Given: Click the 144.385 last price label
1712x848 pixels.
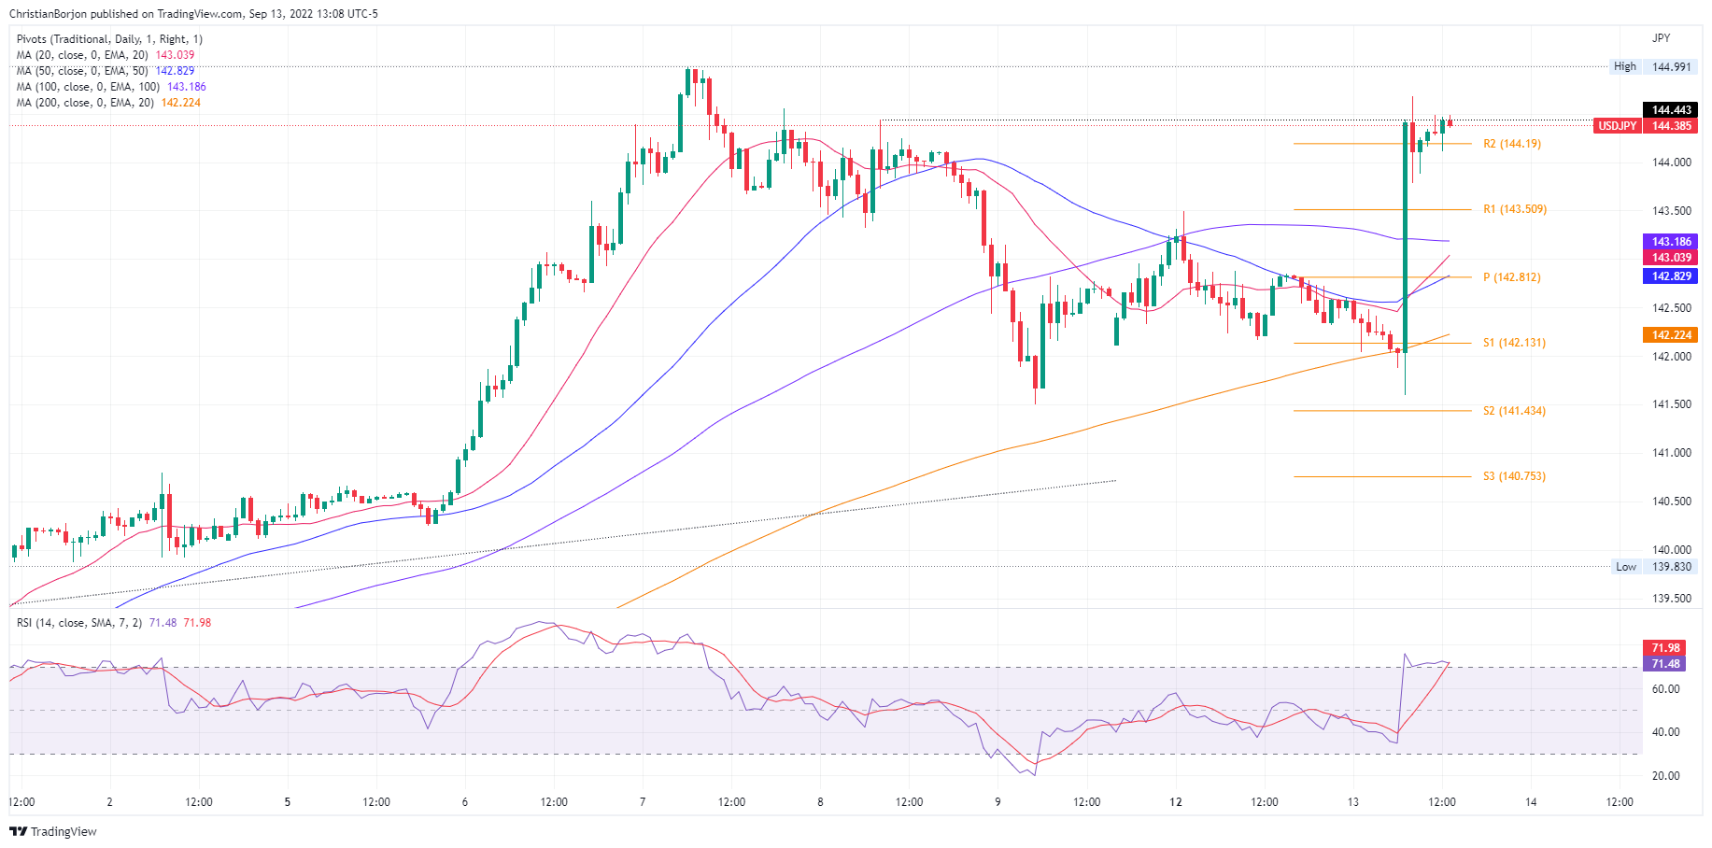Looking at the screenshot, I should pyautogui.click(x=1671, y=126).
